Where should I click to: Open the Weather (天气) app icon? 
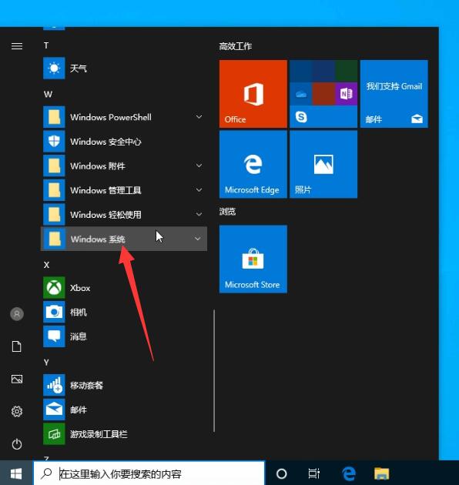coord(54,68)
